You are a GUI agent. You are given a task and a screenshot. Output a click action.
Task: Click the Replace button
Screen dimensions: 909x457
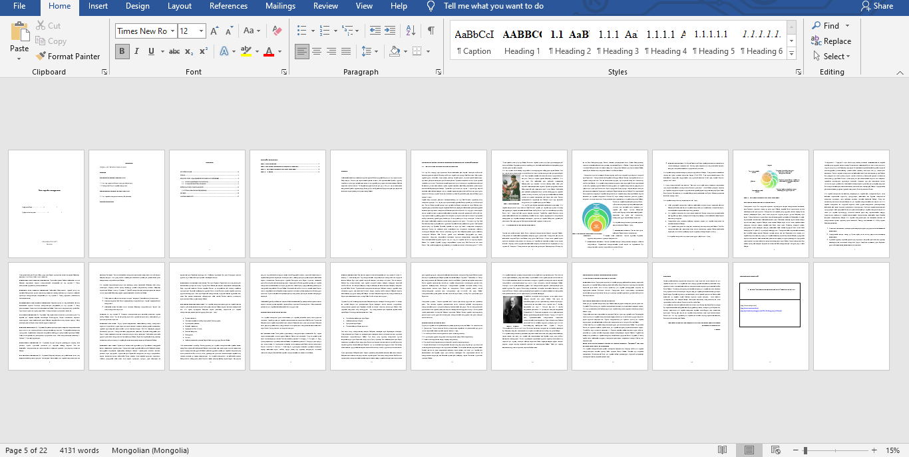pos(831,41)
